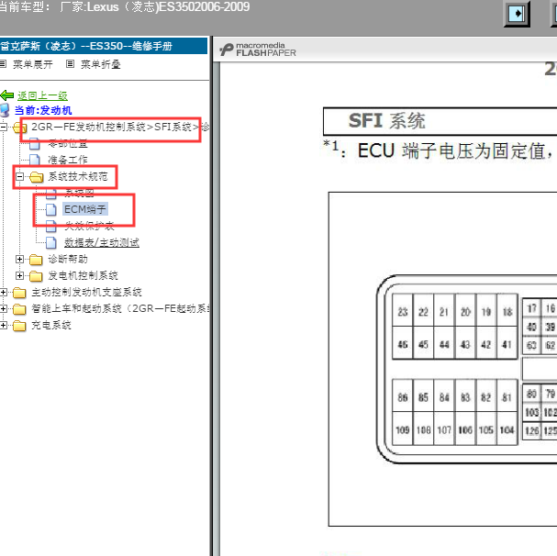This screenshot has height=556, width=557.
Task: Expand the 诊断帮助 node
Action: click(20, 259)
